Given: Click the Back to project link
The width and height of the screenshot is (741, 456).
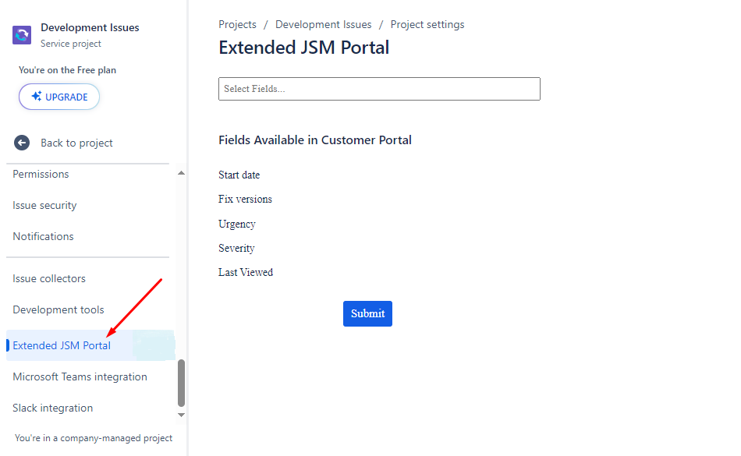Looking at the screenshot, I should tap(76, 143).
